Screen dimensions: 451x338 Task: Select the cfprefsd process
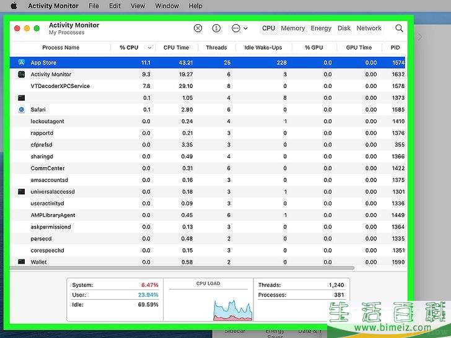tap(42, 145)
